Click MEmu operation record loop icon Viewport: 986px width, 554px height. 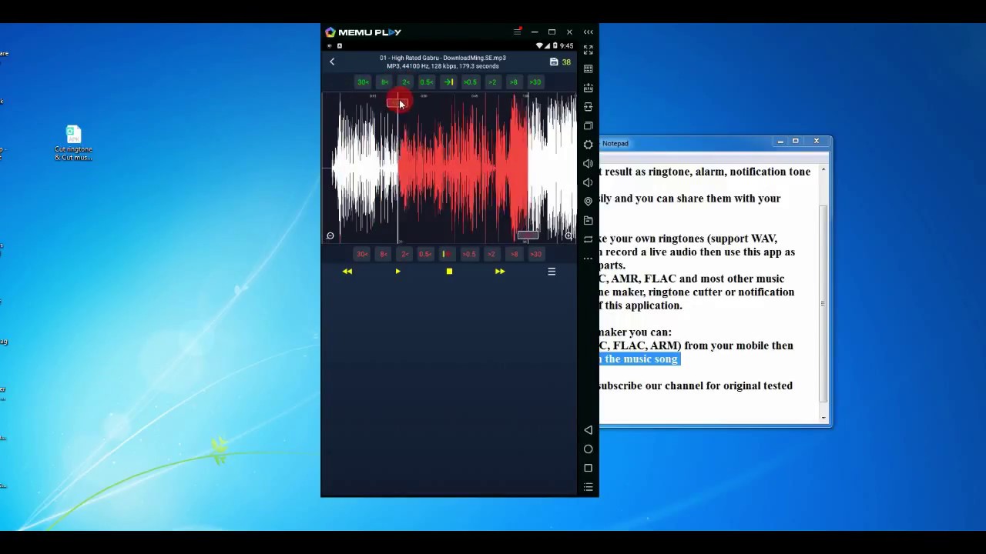click(589, 239)
